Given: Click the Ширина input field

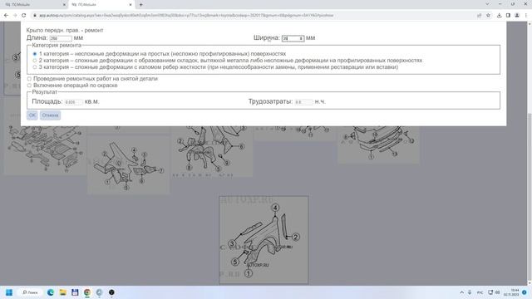Looking at the screenshot, I should 293,38.
